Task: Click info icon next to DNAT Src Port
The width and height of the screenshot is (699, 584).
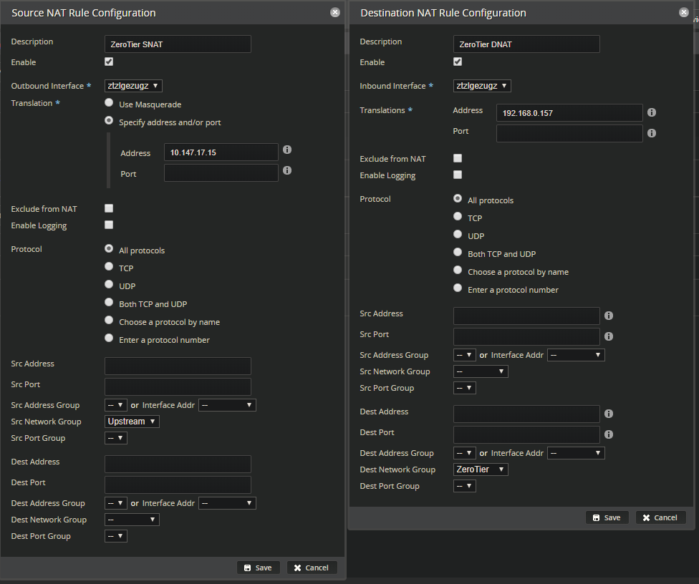Action: pyautogui.click(x=609, y=336)
